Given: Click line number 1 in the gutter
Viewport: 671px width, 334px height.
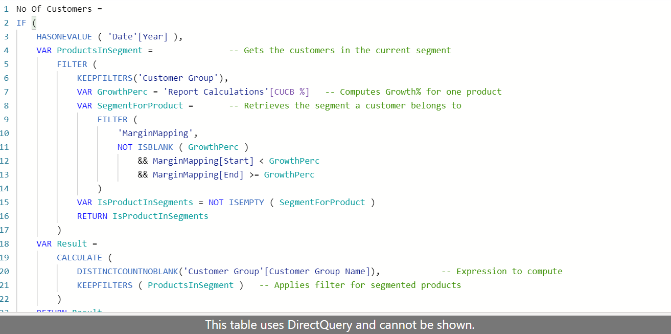Looking at the screenshot, I should click(x=6, y=9).
